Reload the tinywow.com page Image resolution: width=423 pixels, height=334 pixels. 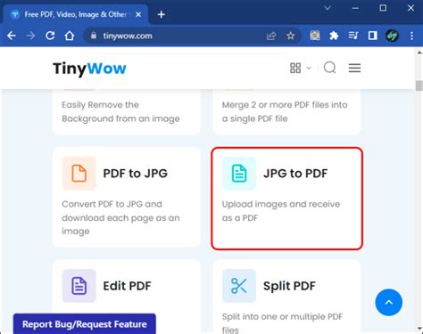tap(50, 36)
